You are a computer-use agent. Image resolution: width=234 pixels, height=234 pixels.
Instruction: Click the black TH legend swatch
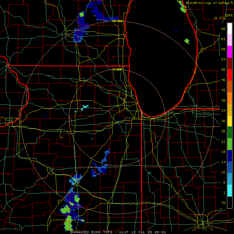[x=230, y=202]
